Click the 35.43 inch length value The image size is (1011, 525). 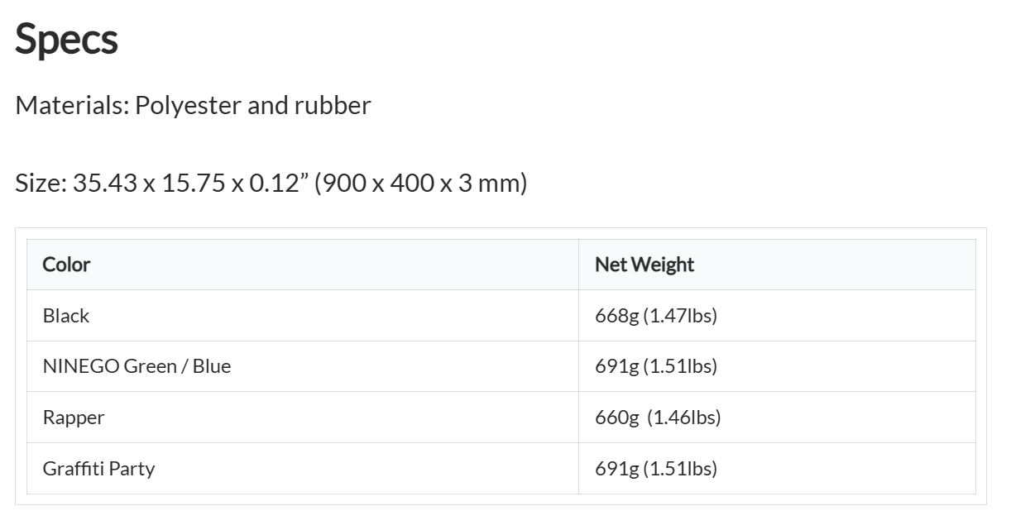(106, 182)
